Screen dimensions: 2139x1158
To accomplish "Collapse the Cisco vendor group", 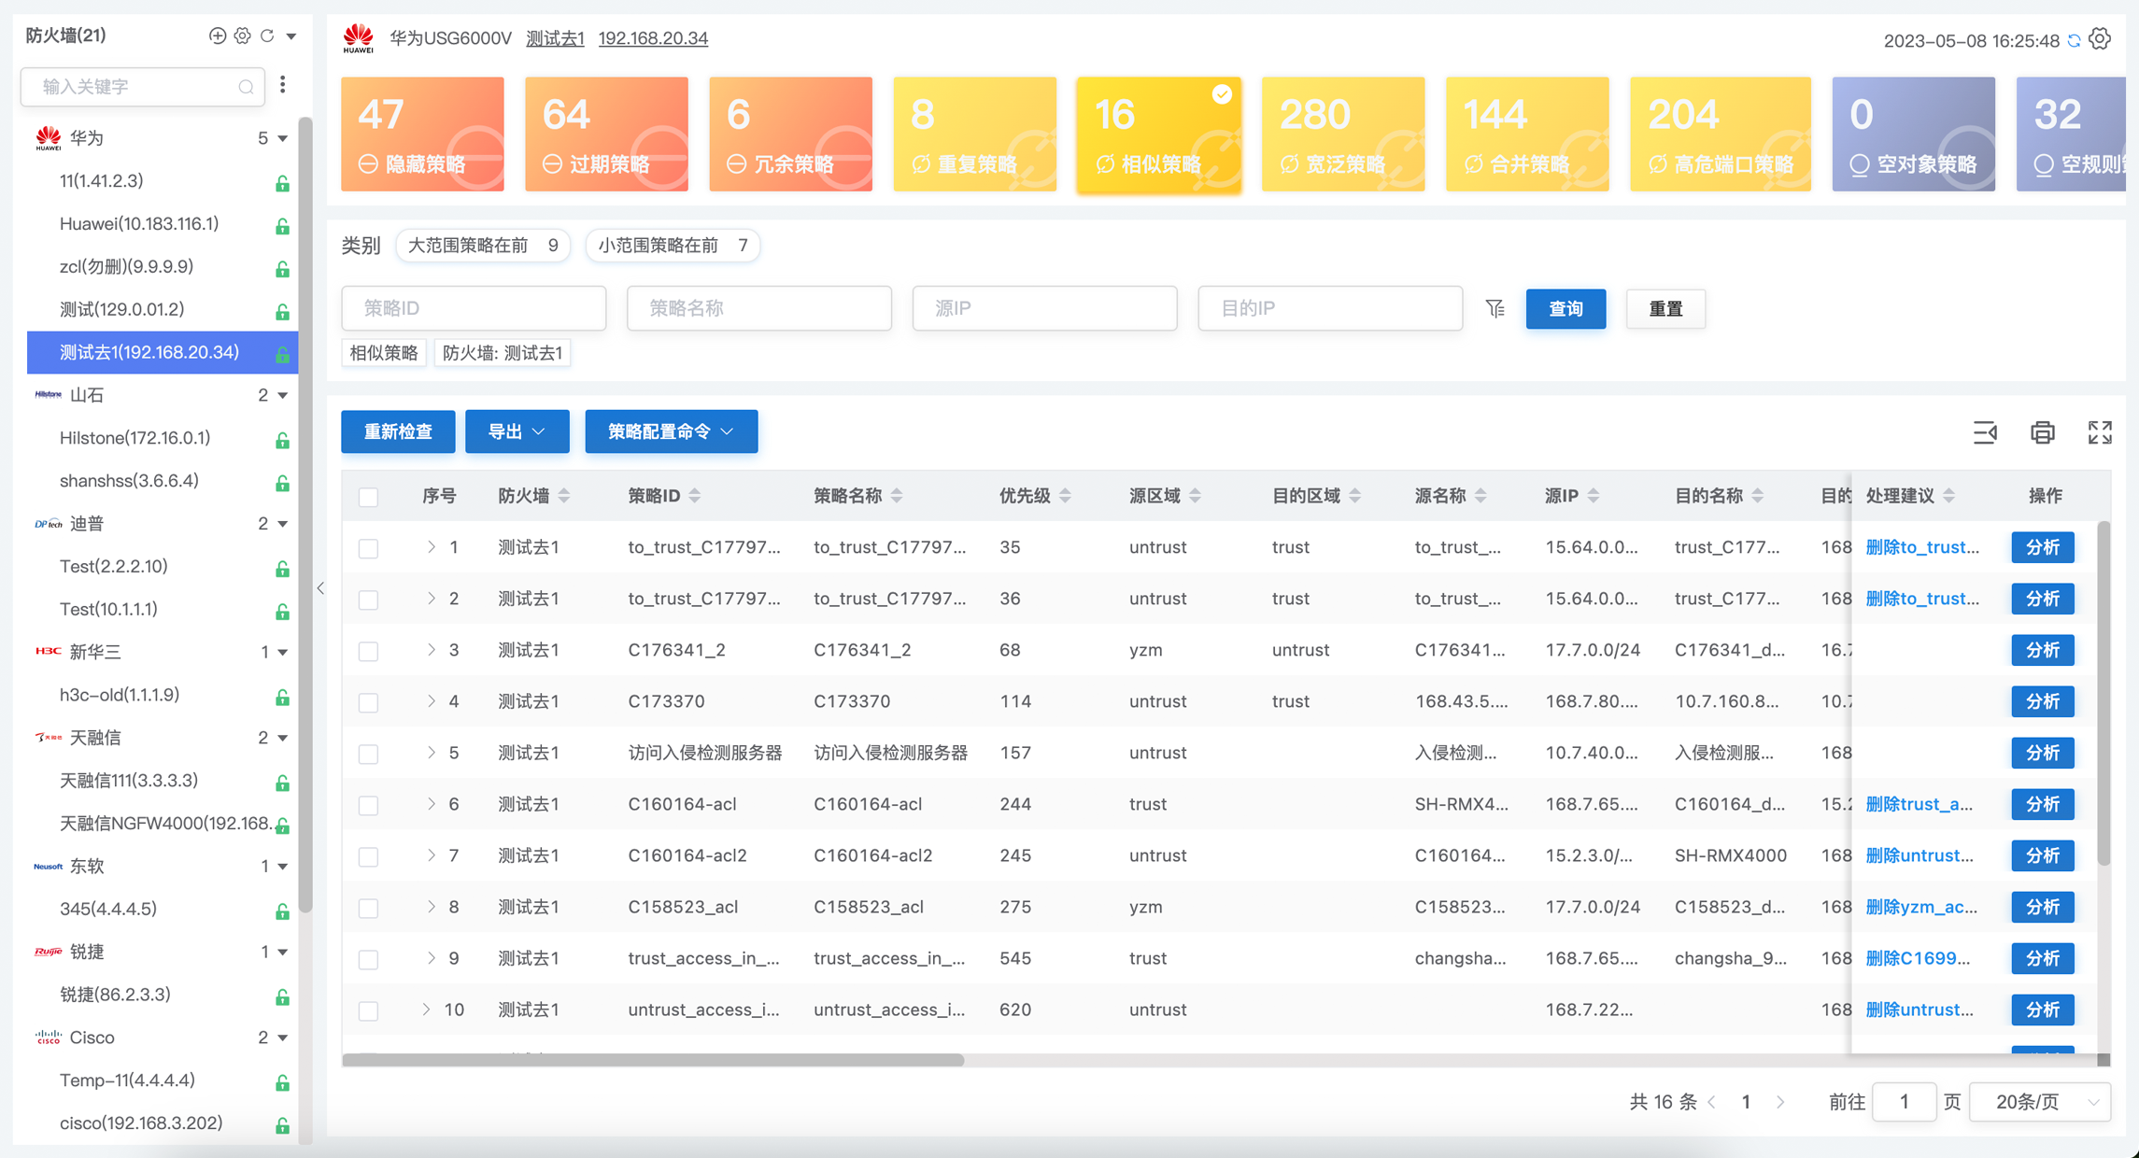I will point(283,1038).
